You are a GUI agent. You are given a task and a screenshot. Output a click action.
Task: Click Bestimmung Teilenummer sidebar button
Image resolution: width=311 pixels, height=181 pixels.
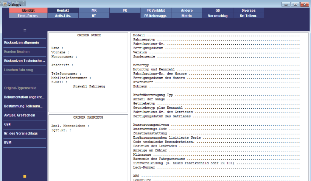coord(25,106)
